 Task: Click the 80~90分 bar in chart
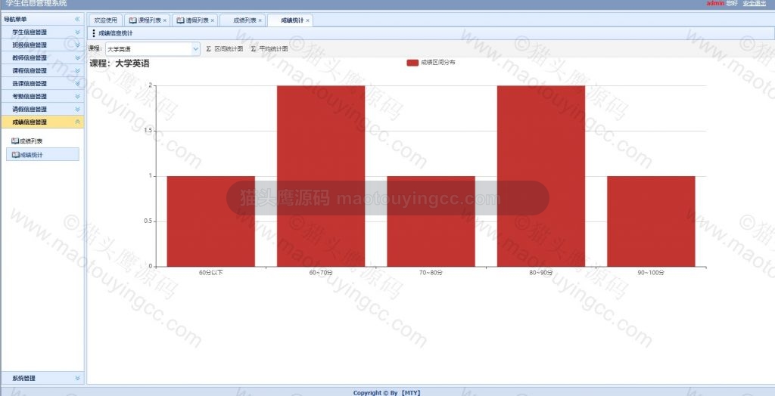coord(540,176)
